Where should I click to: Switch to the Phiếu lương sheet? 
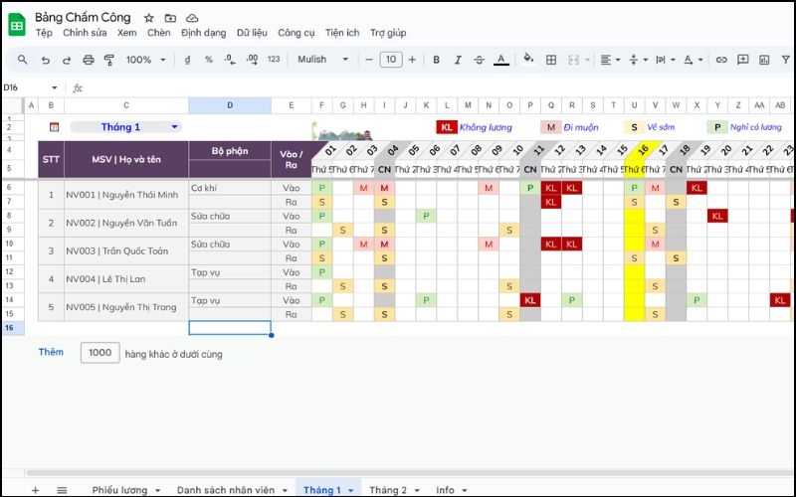pos(119,490)
